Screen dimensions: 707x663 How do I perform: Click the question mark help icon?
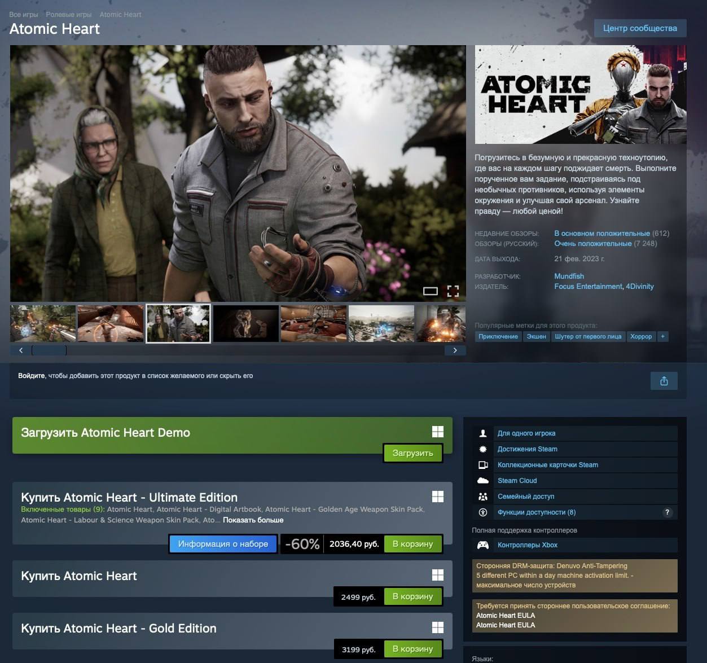click(668, 512)
